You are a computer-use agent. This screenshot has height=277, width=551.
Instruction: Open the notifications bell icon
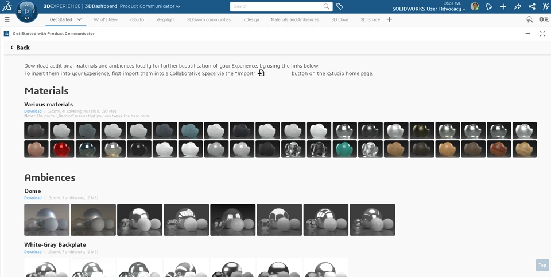[x=489, y=6]
